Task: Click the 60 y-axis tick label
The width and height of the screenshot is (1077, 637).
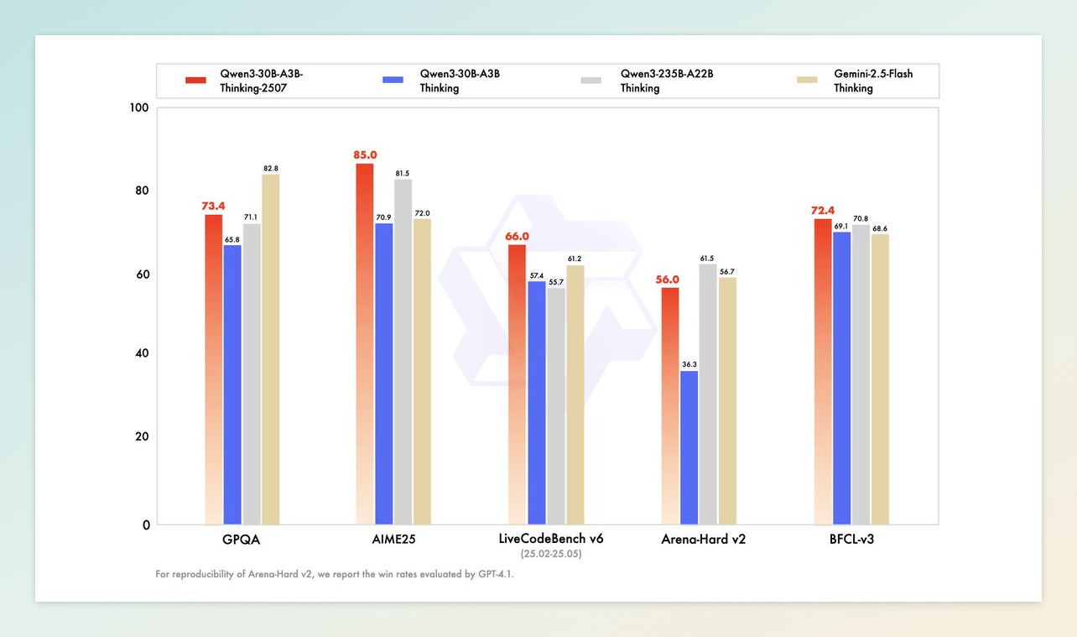Action: (x=142, y=274)
